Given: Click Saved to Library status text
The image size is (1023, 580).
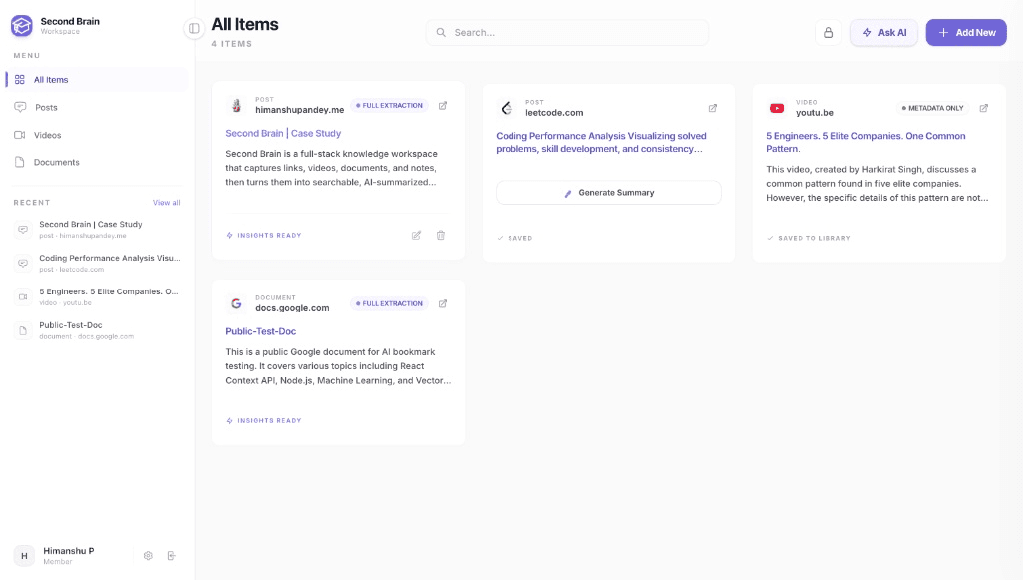Looking at the screenshot, I should coord(809,238).
